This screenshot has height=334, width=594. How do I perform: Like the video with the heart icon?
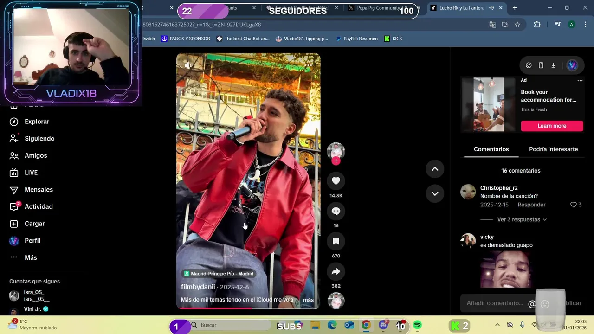tap(336, 181)
